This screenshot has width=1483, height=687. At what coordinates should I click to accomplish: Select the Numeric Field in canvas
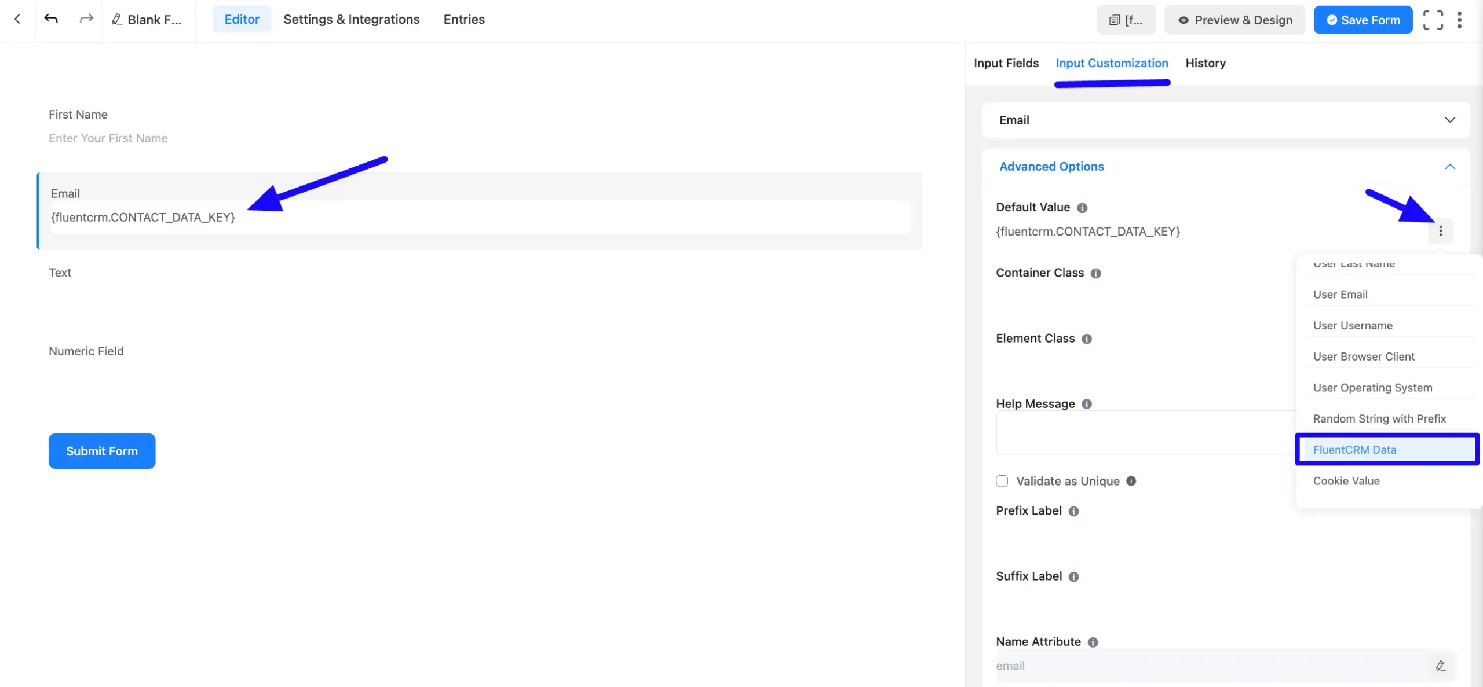(480, 368)
